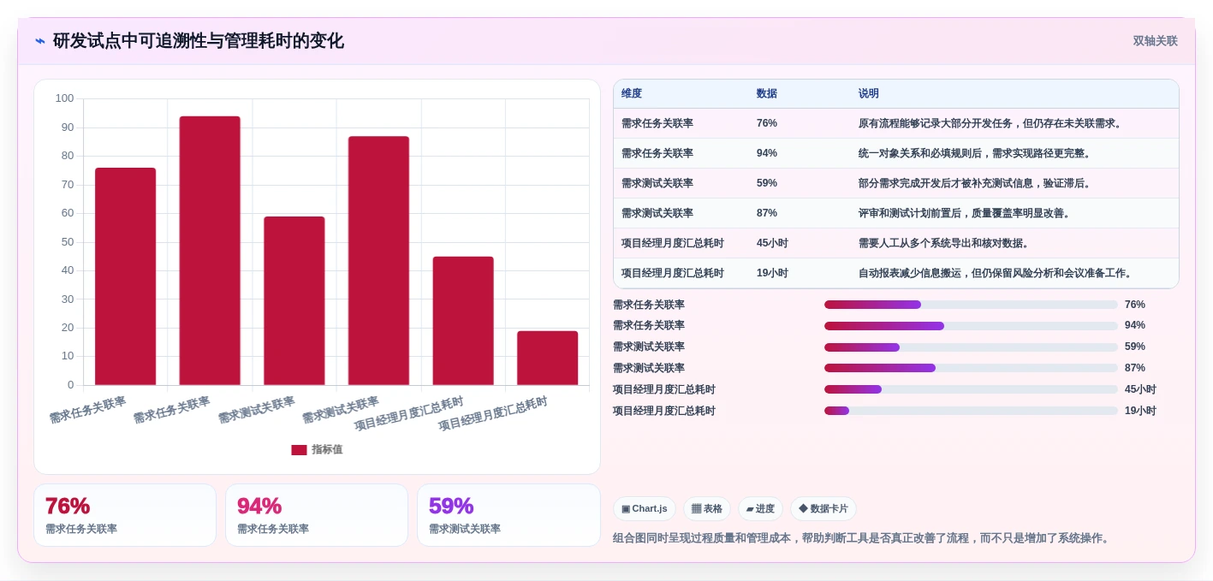Select the chart bar reaching 59
Image resolution: width=1213 pixels, height=581 pixels.
pyautogui.click(x=294, y=301)
